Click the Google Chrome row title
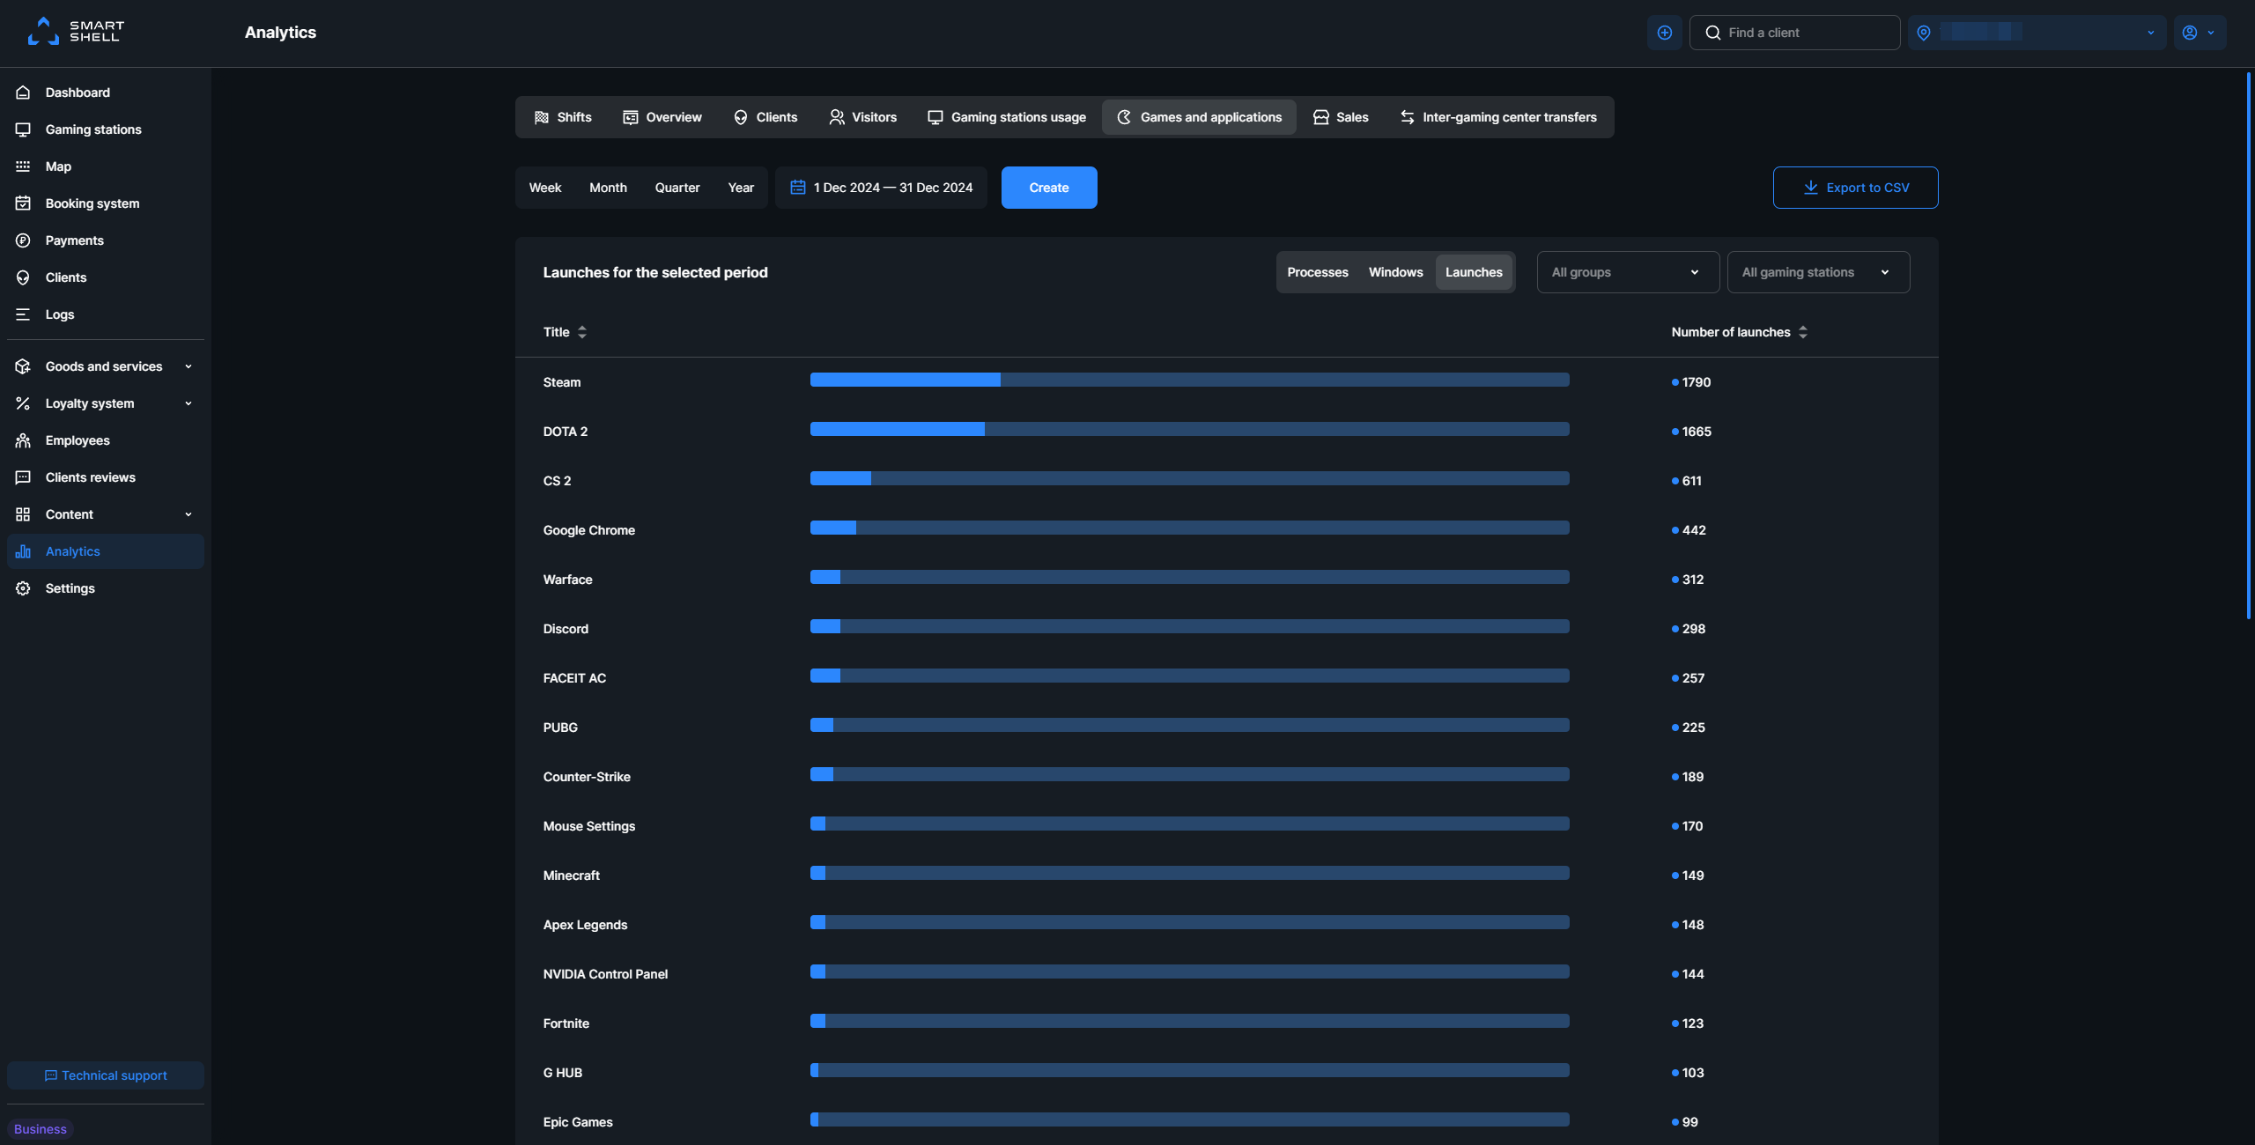Screen dimensions: 2255x1145 point(588,530)
